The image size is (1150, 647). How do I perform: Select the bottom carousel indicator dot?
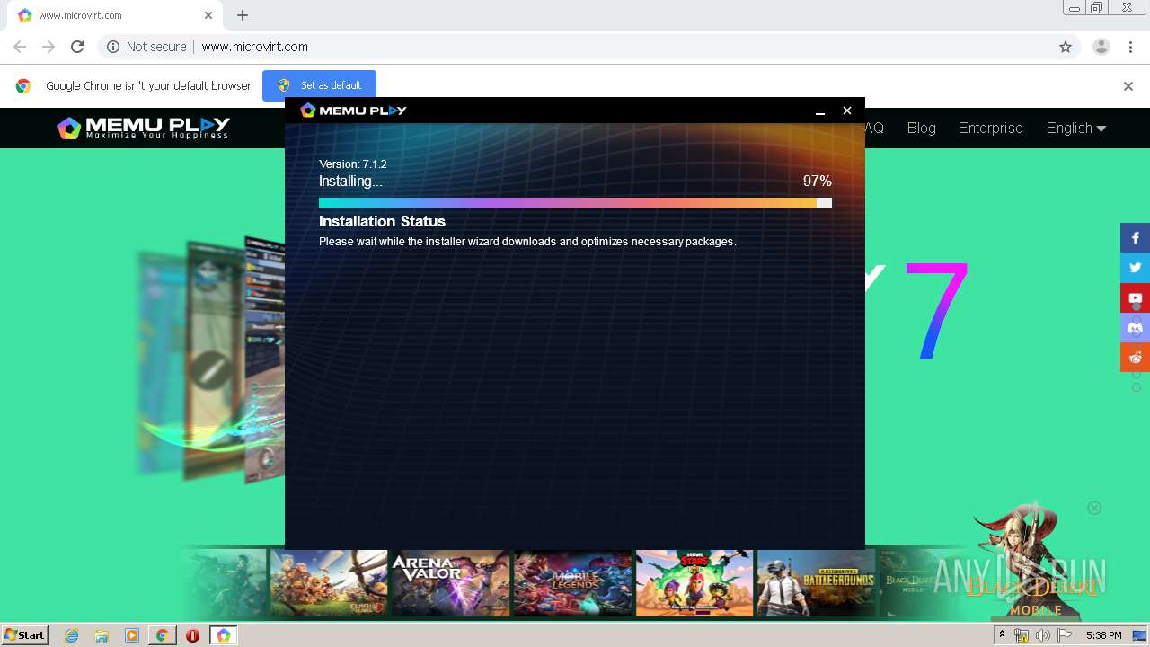coord(1136,387)
